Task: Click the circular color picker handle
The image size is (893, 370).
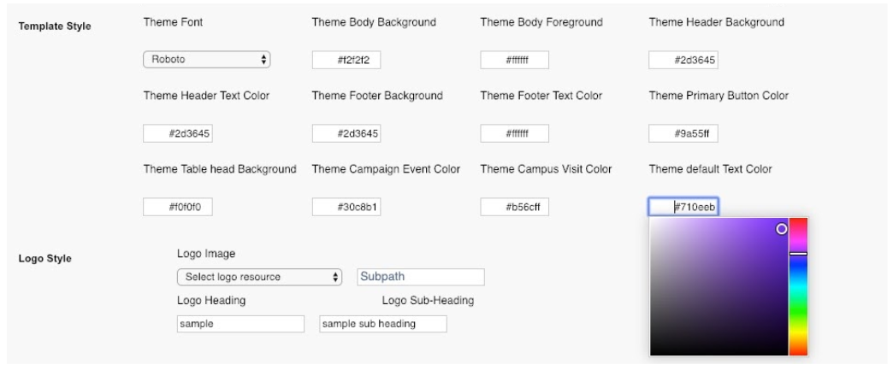Action: click(x=781, y=229)
